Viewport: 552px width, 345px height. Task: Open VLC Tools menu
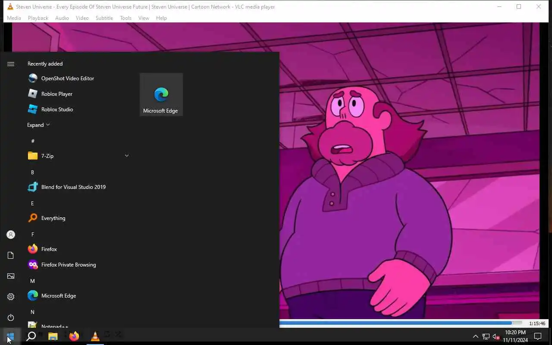[x=125, y=18]
